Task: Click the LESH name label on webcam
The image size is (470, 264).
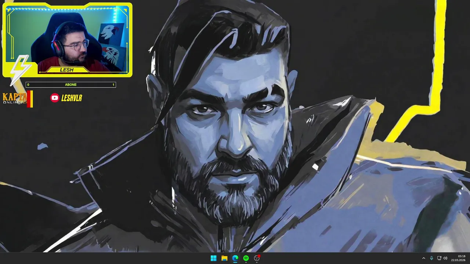Action: [67, 70]
